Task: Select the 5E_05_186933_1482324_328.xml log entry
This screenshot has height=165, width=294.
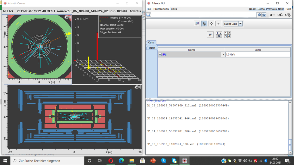Action: (x=186, y=144)
